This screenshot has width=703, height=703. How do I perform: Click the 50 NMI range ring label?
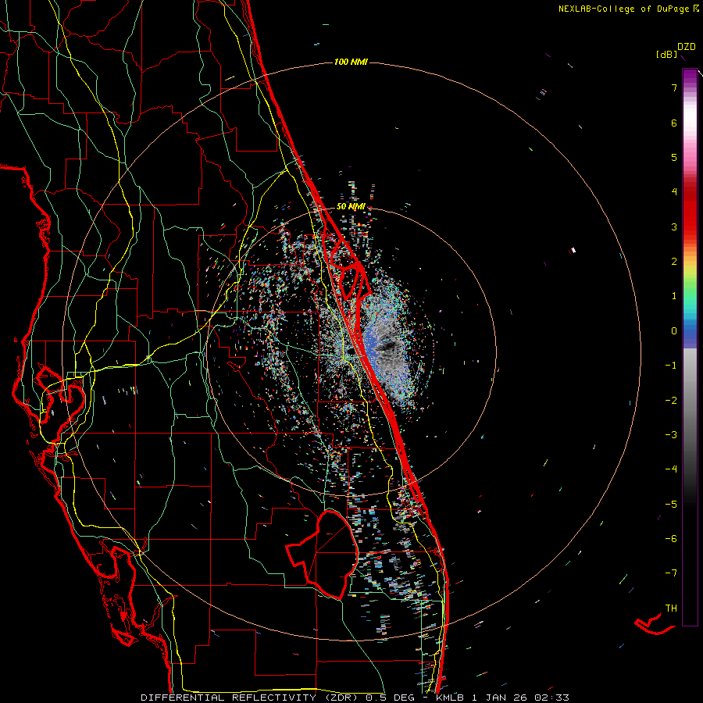pos(351,207)
